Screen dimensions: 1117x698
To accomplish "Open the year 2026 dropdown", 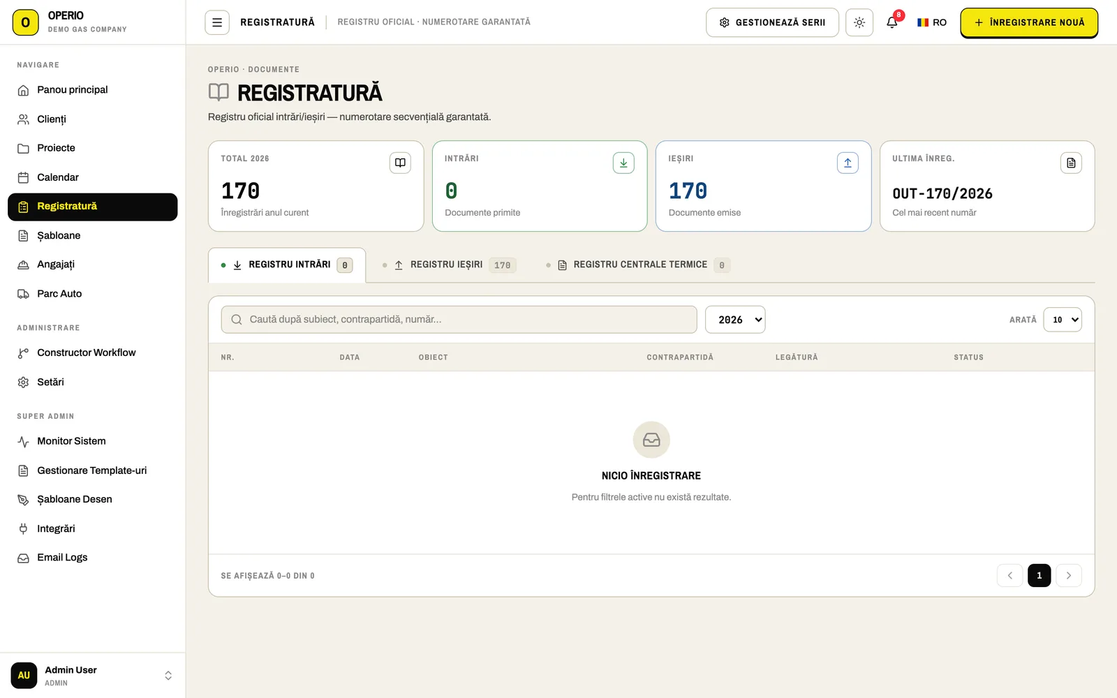I will point(735,320).
